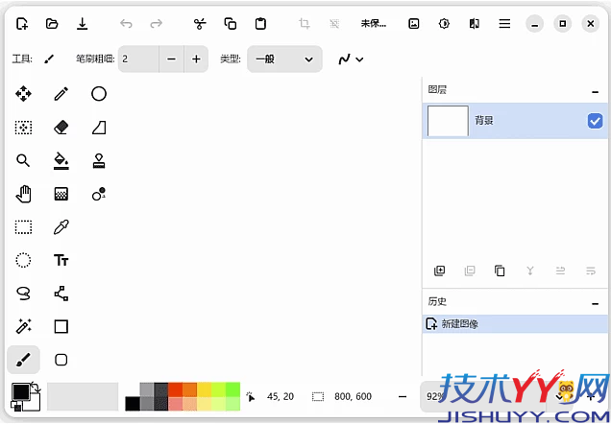Collapse the 历史 history panel
Screen dimensions: 611x424
point(595,303)
